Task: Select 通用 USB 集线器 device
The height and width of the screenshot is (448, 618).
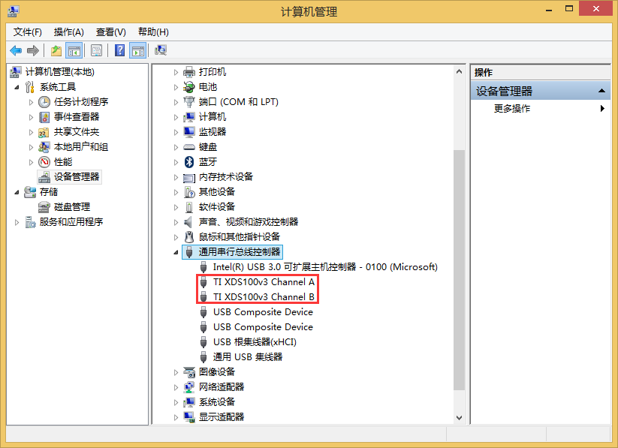Action: click(x=248, y=357)
